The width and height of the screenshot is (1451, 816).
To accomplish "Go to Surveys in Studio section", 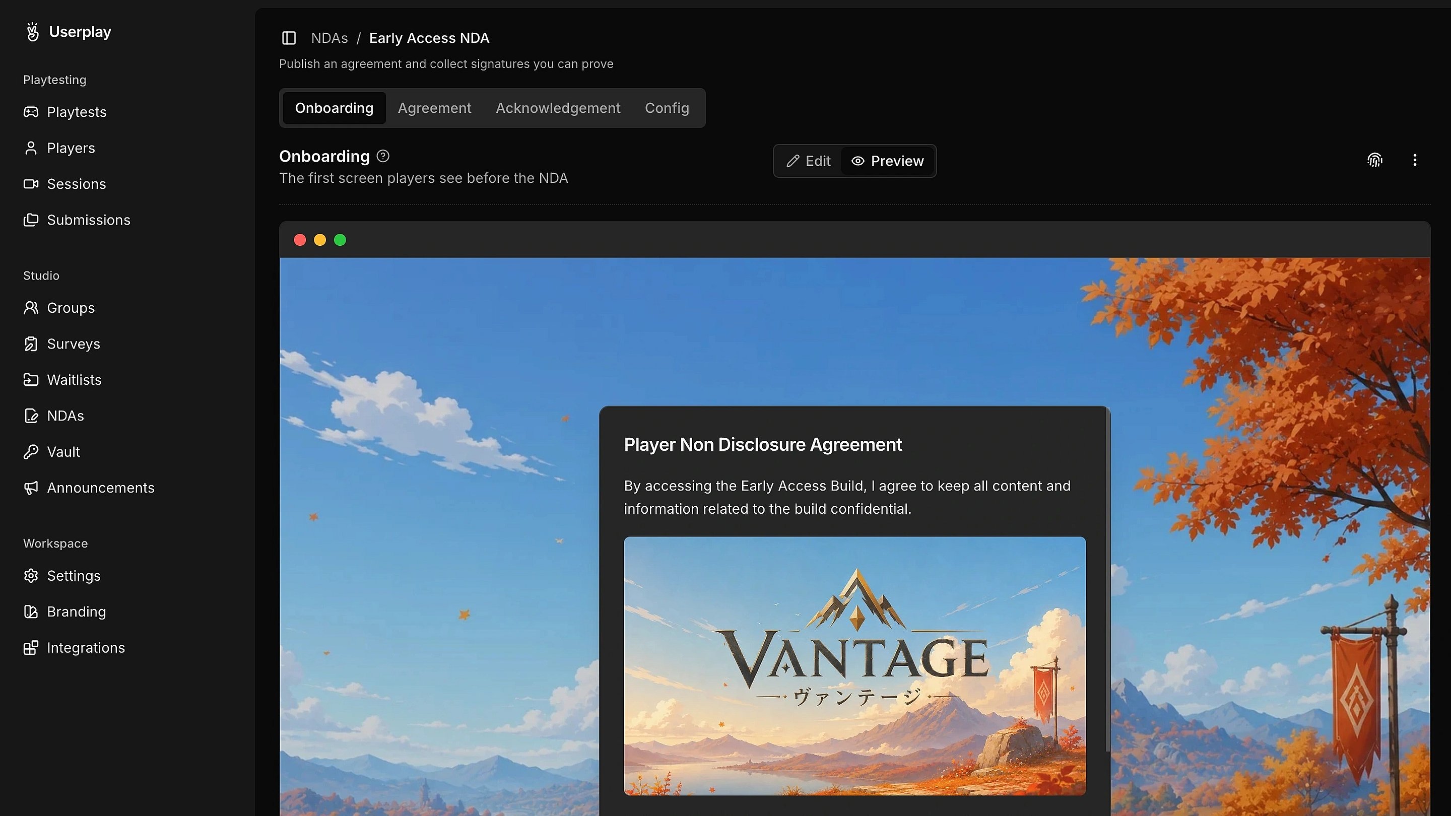I will coord(73,344).
